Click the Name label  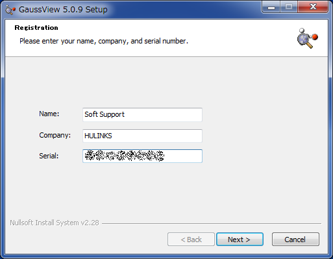click(49, 114)
